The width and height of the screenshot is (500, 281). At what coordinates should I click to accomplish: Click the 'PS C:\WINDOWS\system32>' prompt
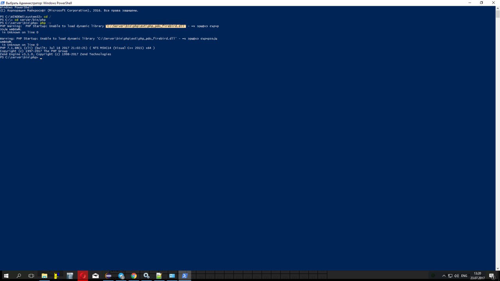tap(21, 17)
